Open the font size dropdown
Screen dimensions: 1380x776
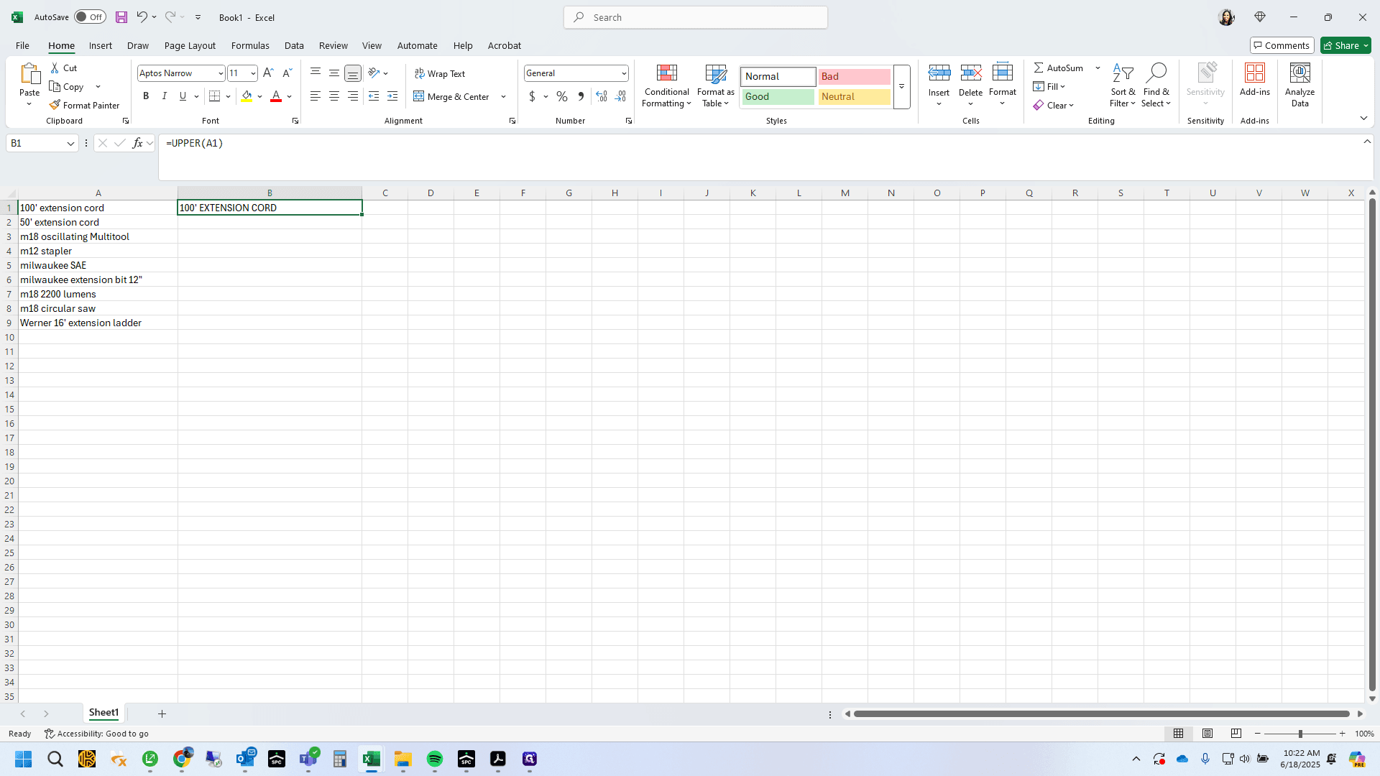click(253, 73)
